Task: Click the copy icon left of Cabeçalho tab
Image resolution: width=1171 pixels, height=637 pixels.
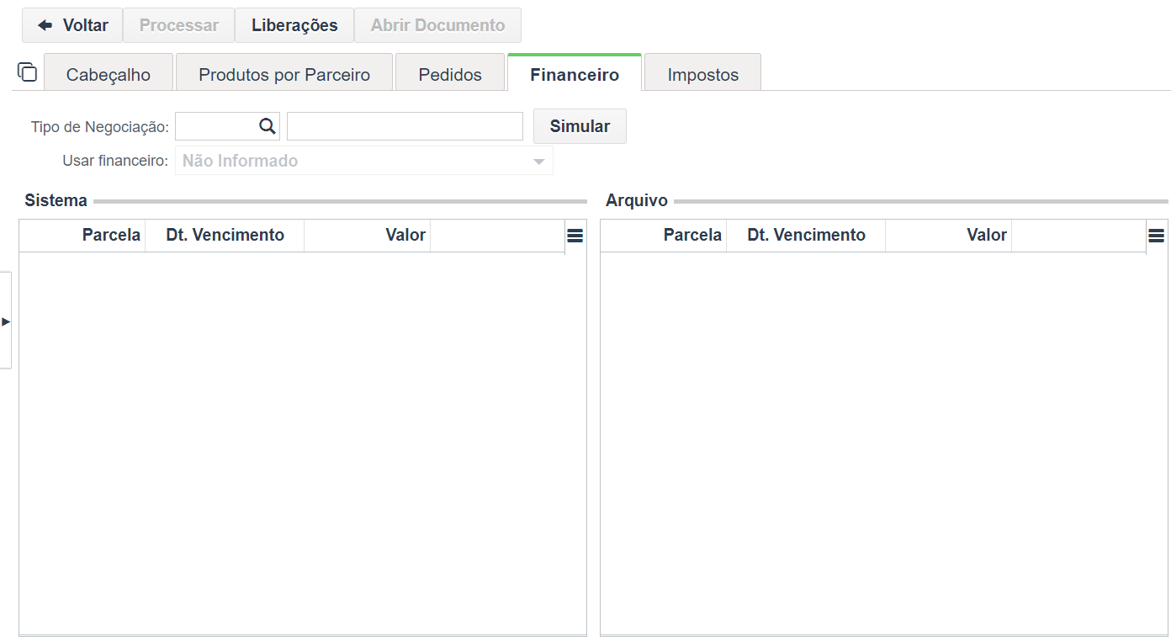Action: (27, 72)
